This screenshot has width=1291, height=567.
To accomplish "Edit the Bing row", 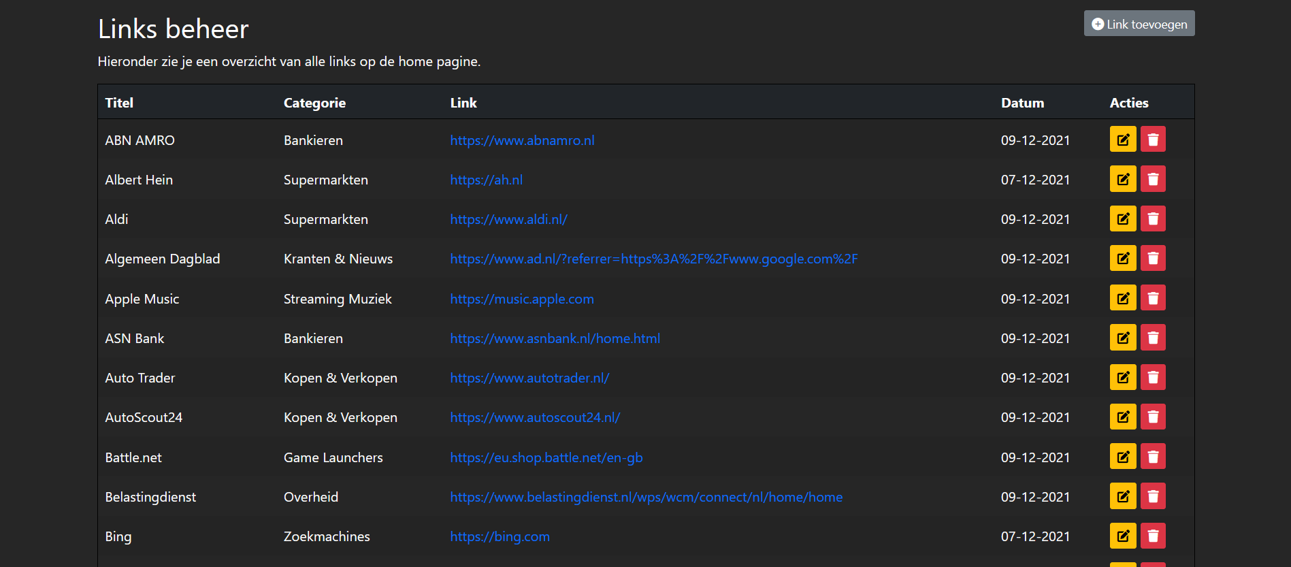I will point(1123,536).
